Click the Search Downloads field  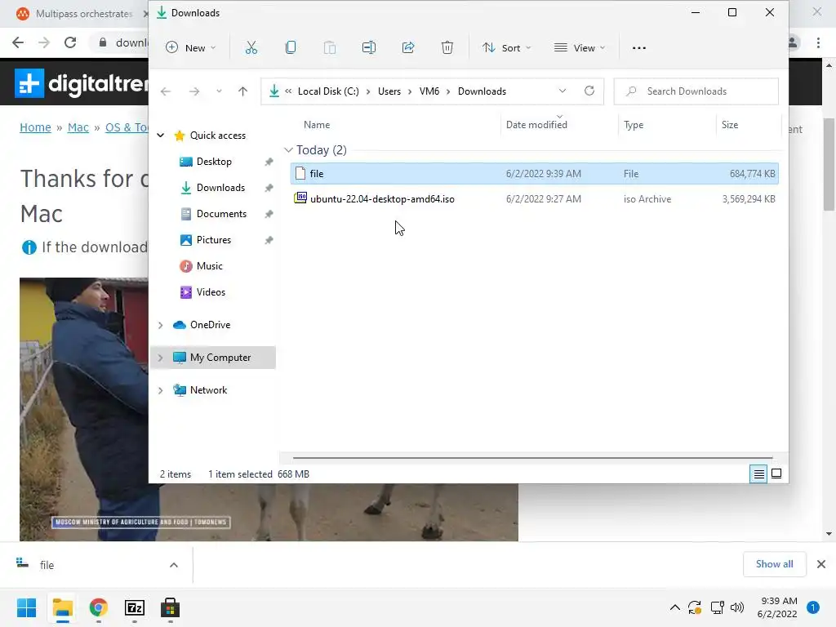[696, 91]
